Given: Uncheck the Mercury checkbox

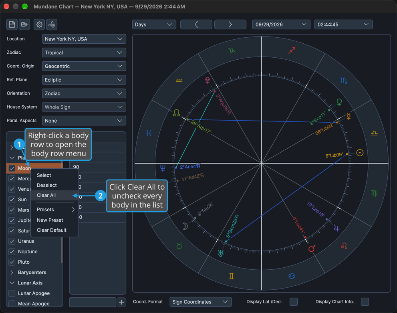Looking at the screenshot, I should (x=12, y=178).
